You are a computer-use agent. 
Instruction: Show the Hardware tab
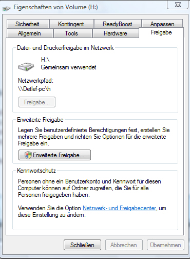click(x=116, y=33)
